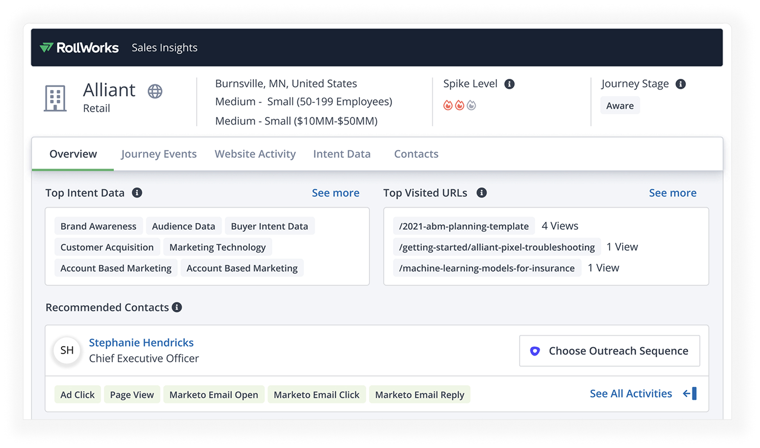This screenshot has height=448, width=760.
Task: Click the Recommended Contacts heading
Action: (x=107, y=307)
